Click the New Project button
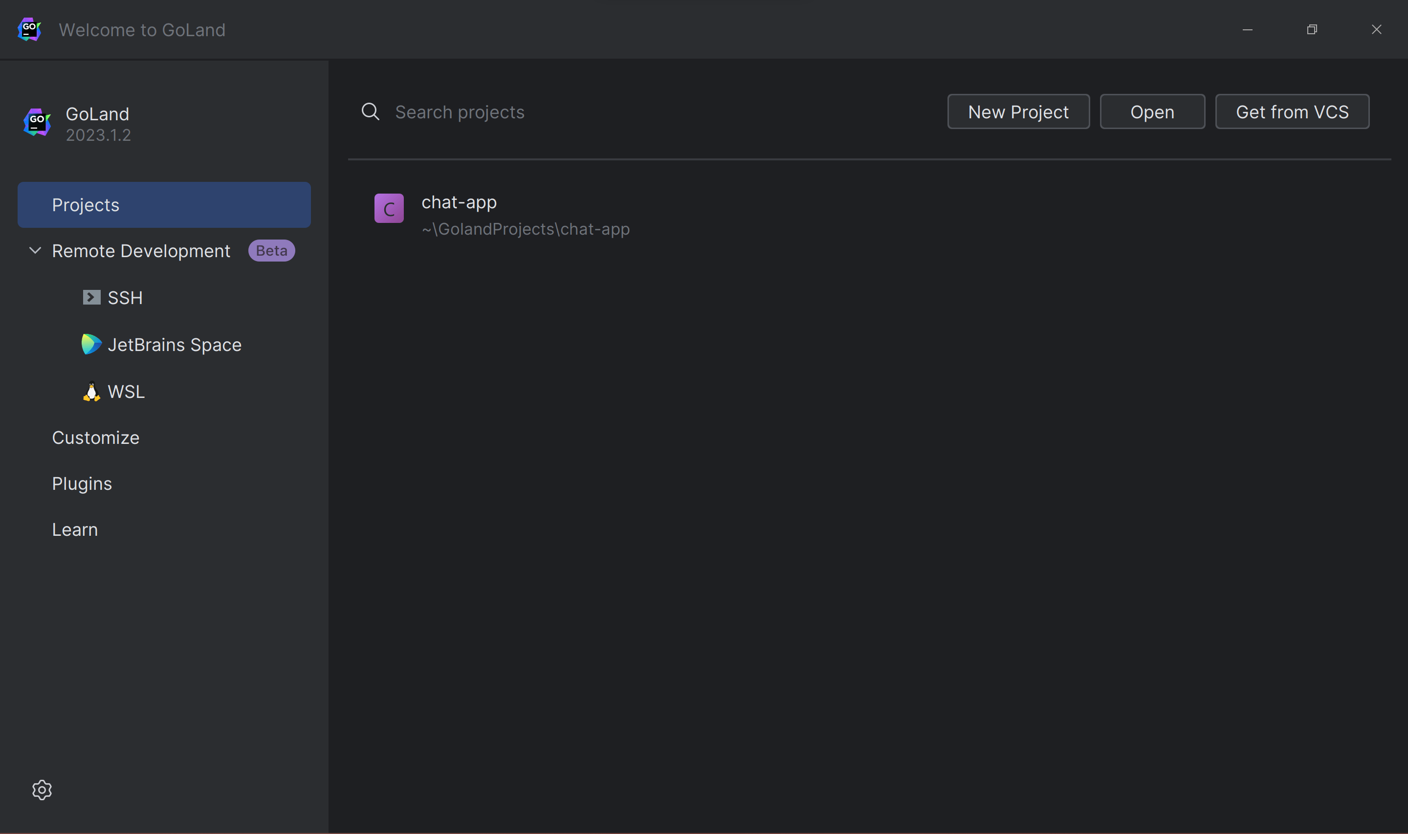Viewport: 1408px width, 834px height. pyautogui.click(x=1018, y=112)
